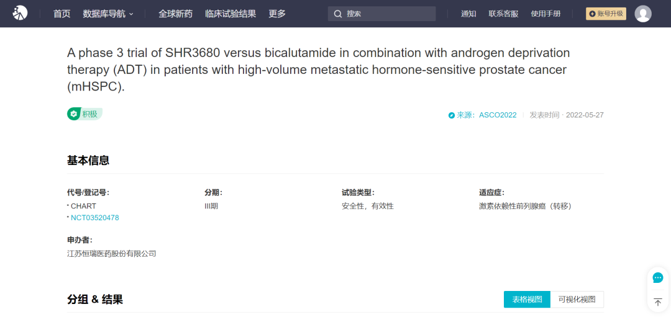Open the 更多 menu in the navbar

[x=277, y=14]
